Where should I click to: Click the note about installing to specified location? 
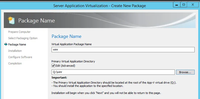(x=87, y=86)
